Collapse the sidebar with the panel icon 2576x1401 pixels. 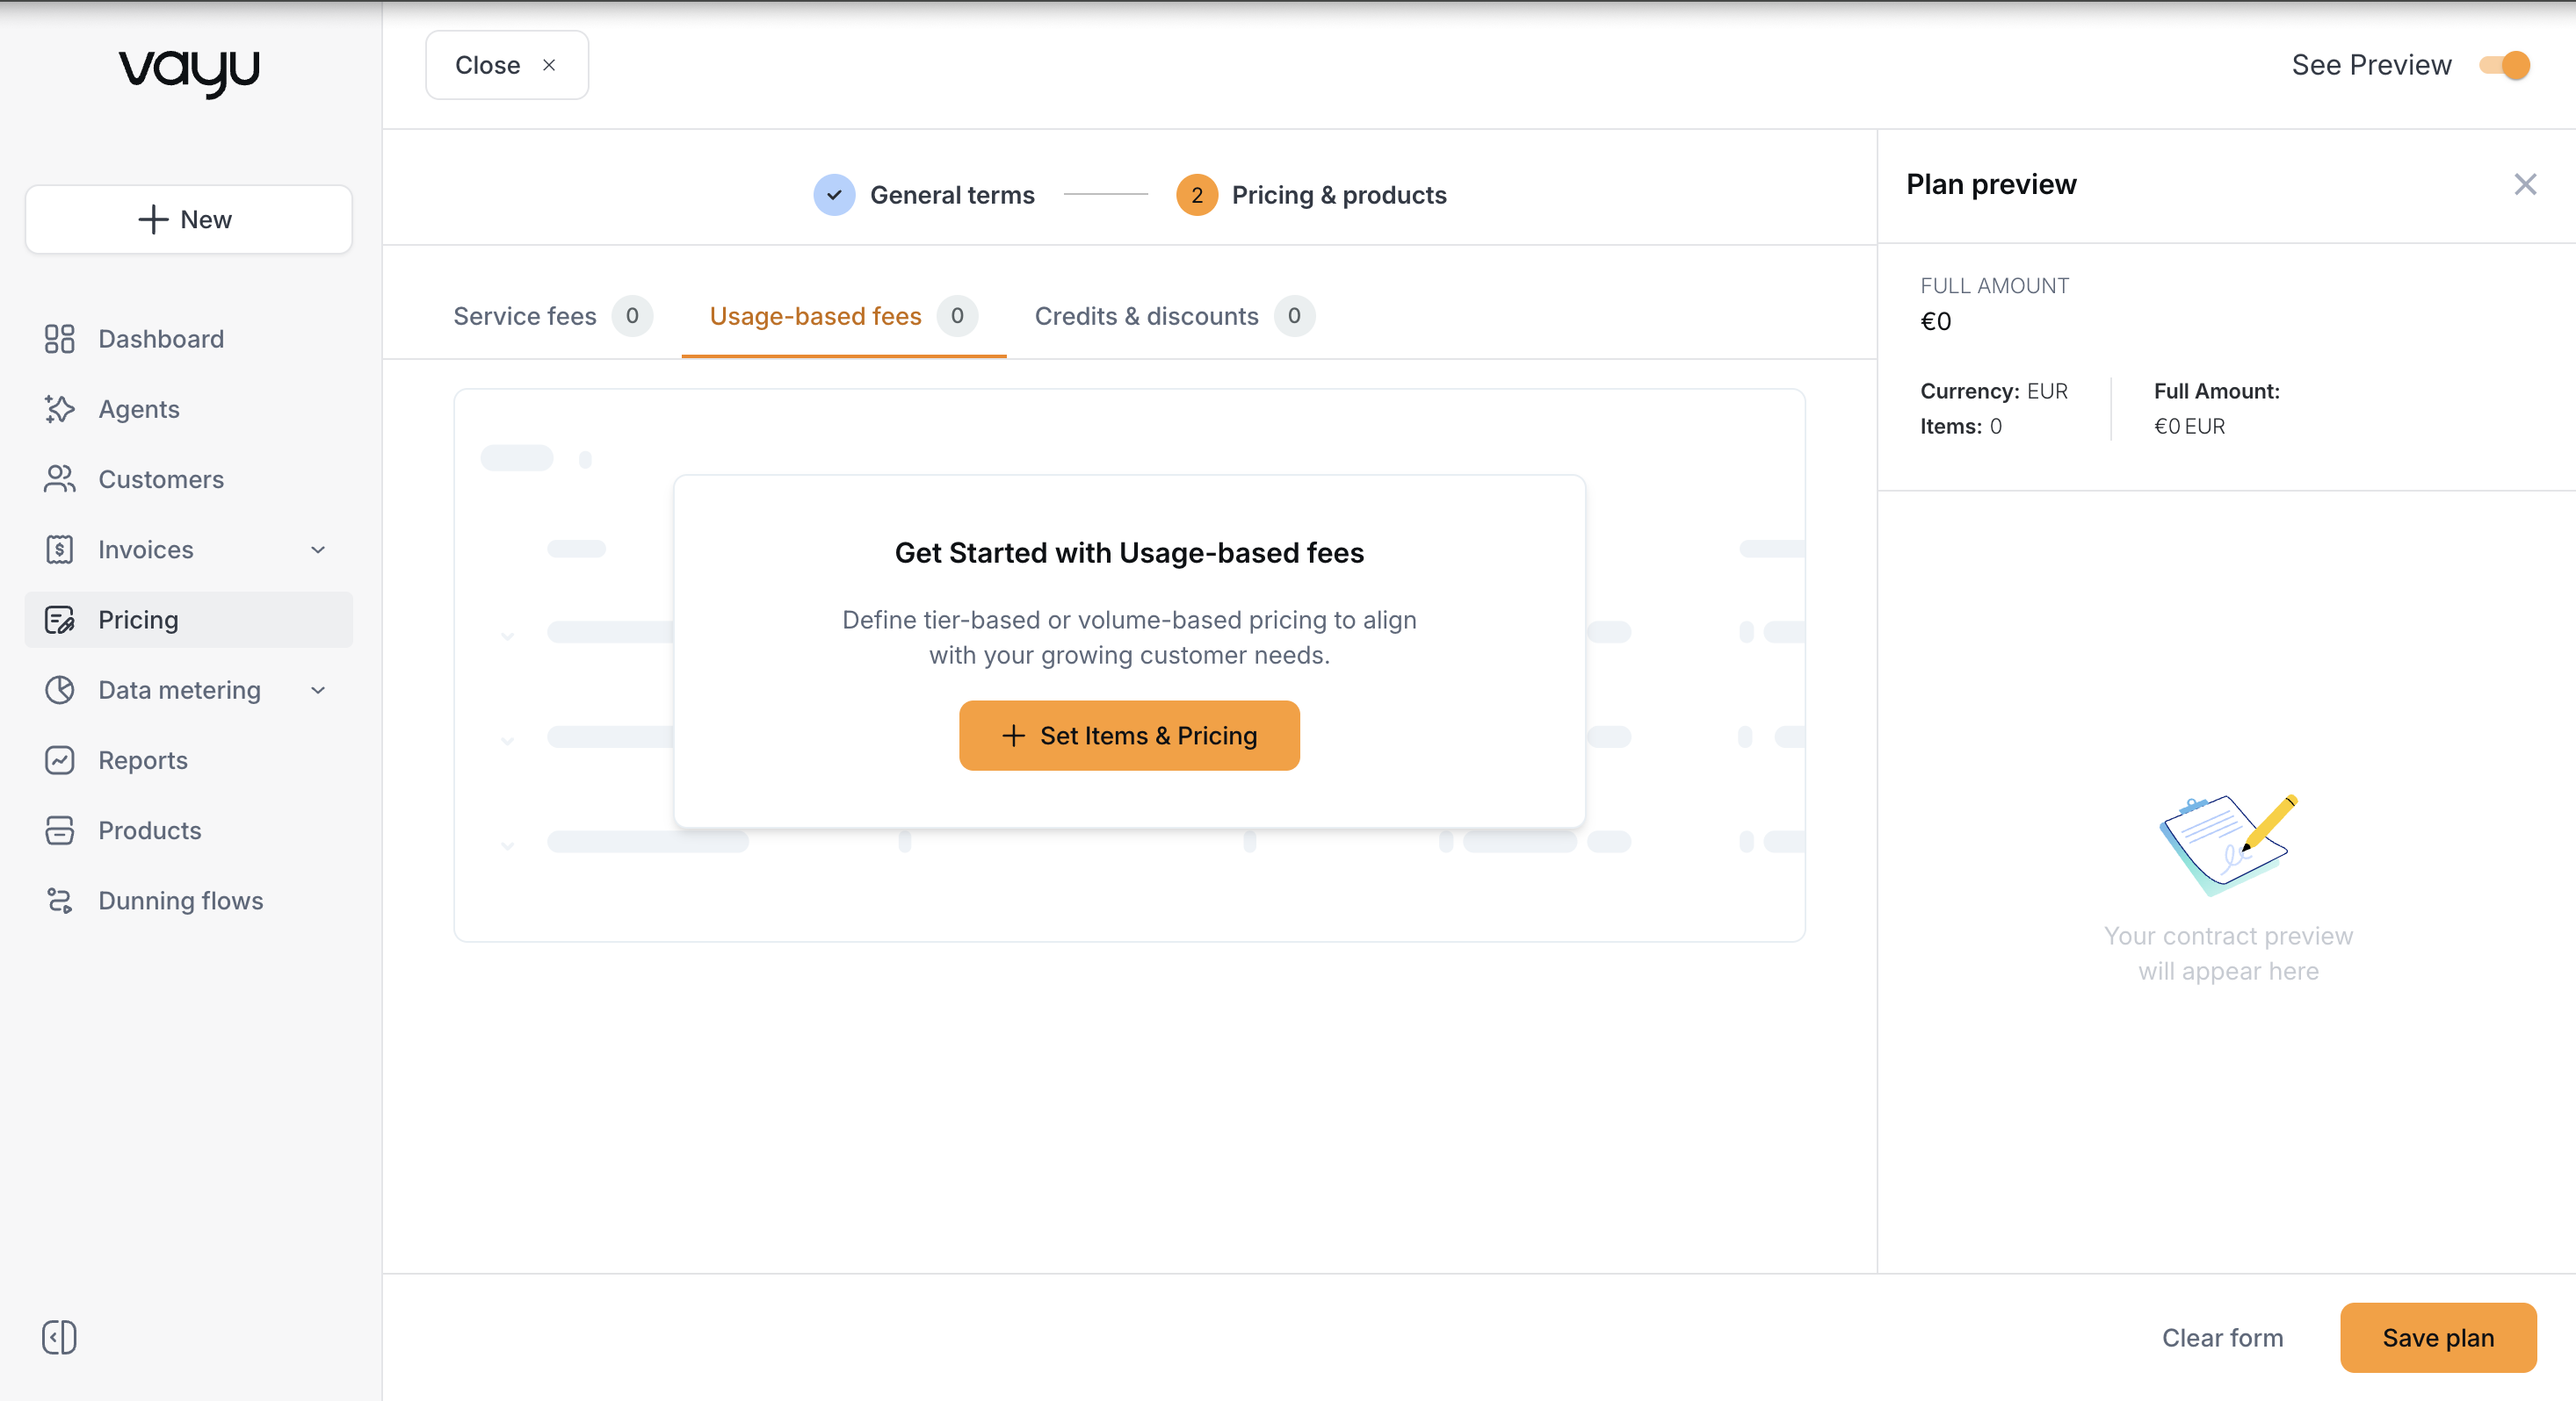[x=59, y=1337]
